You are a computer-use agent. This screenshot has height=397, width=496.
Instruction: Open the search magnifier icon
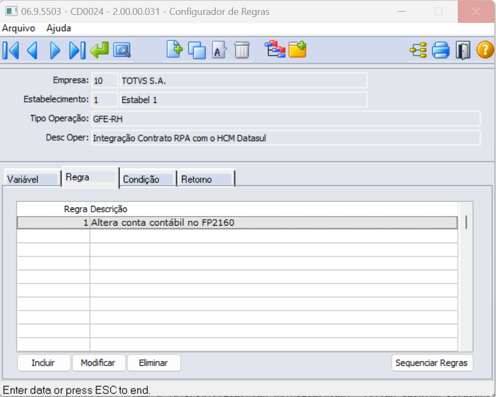coord(122,50)
